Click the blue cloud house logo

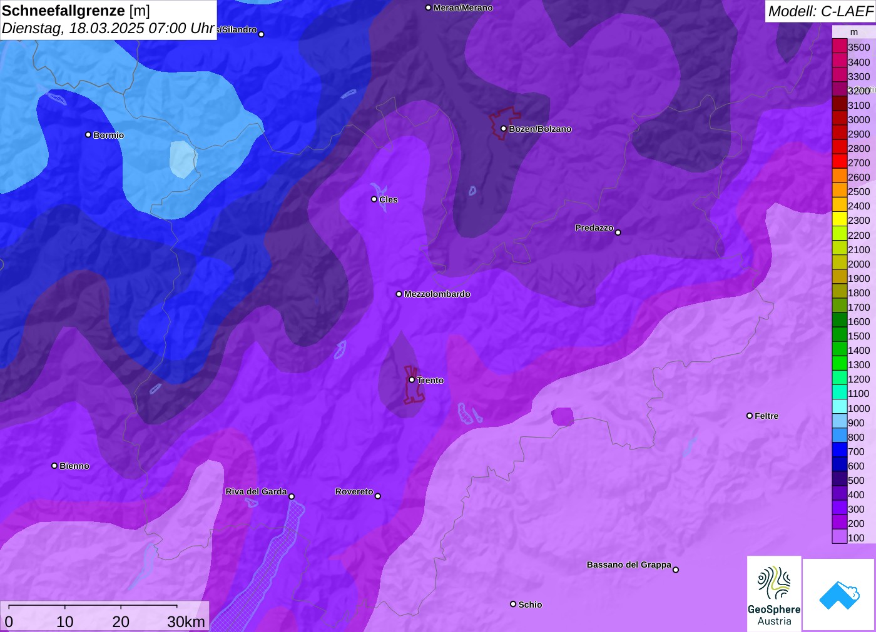pos(839,594)
